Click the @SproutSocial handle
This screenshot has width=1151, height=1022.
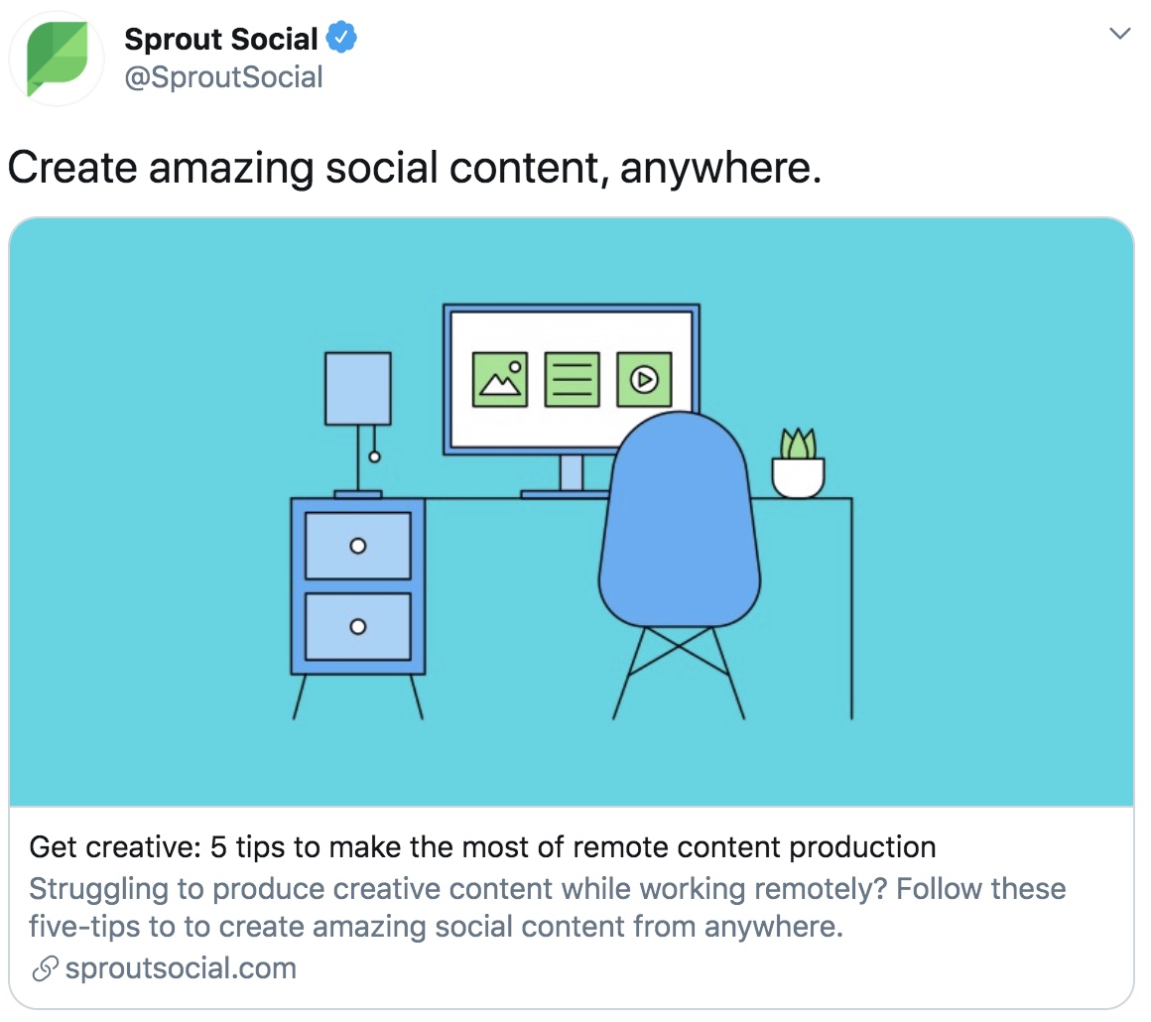point(224,77)
